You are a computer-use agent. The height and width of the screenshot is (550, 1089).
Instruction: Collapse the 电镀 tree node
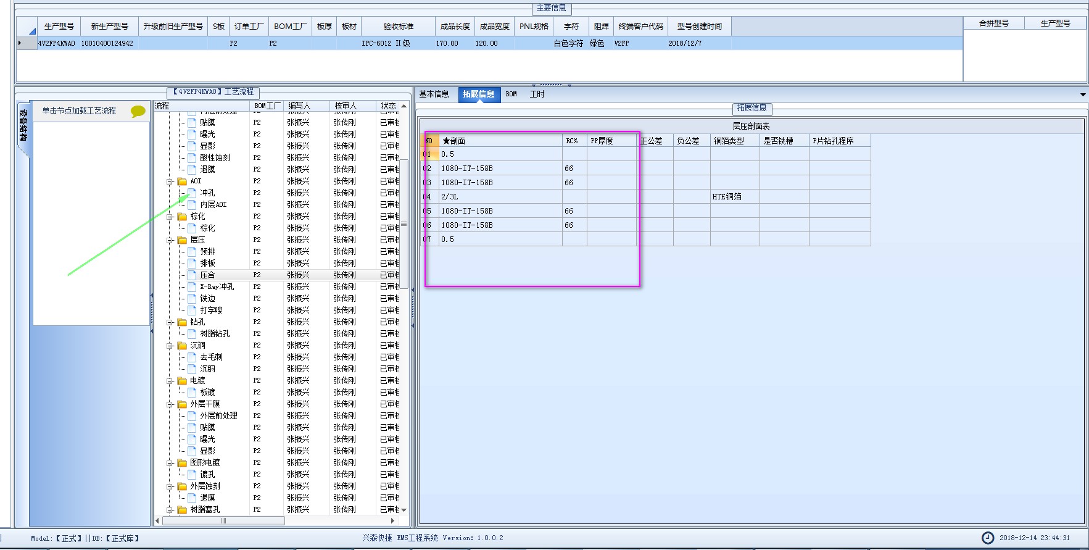170,381
